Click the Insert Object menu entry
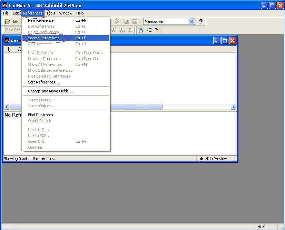Image resolution: width=285 pixels, height=230 pixels. click(66, 106)
